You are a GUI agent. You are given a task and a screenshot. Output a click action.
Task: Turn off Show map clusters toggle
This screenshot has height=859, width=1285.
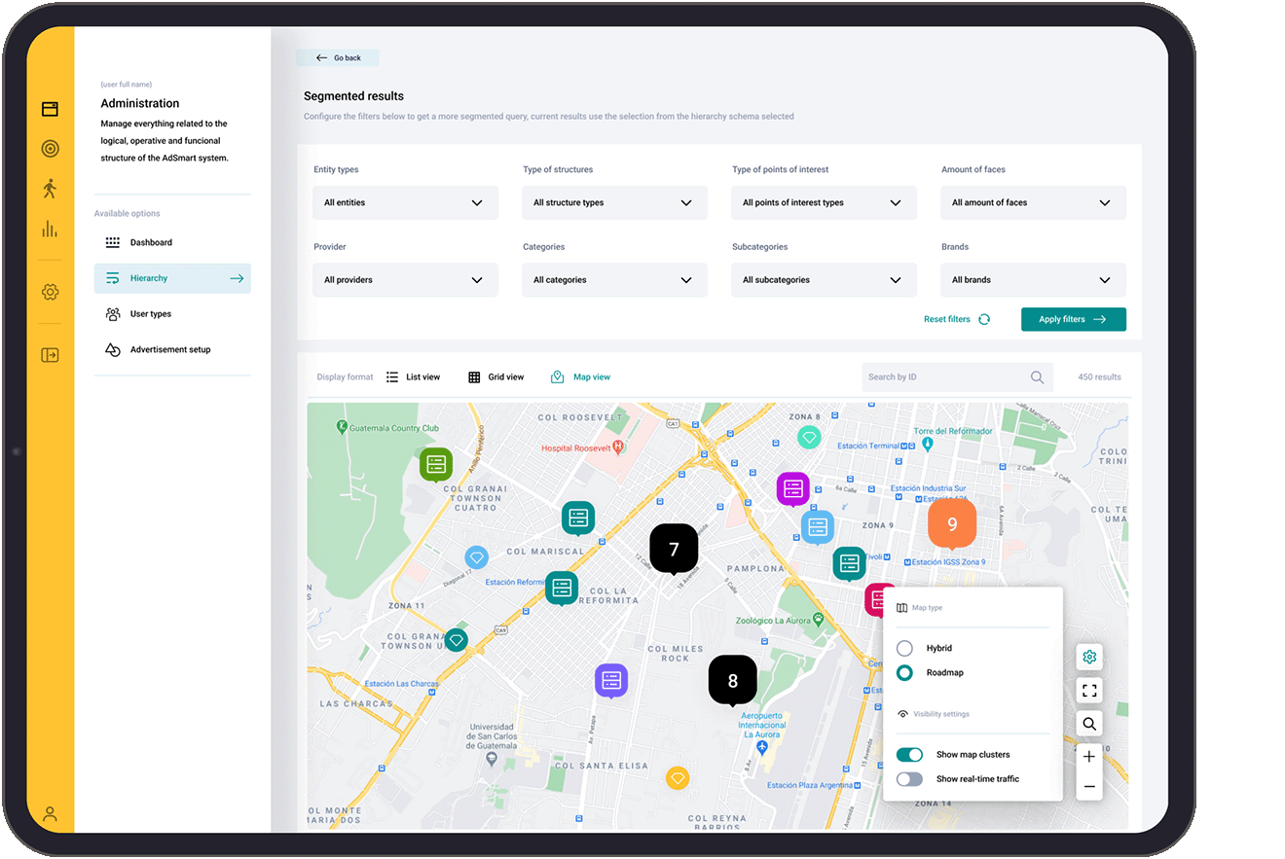click(x=909, y=755)
